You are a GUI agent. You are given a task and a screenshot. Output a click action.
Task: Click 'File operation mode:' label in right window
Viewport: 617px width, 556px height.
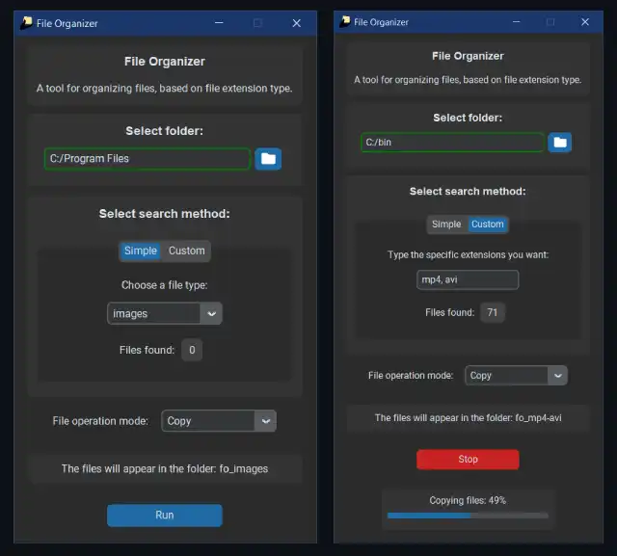click(411, 376)
